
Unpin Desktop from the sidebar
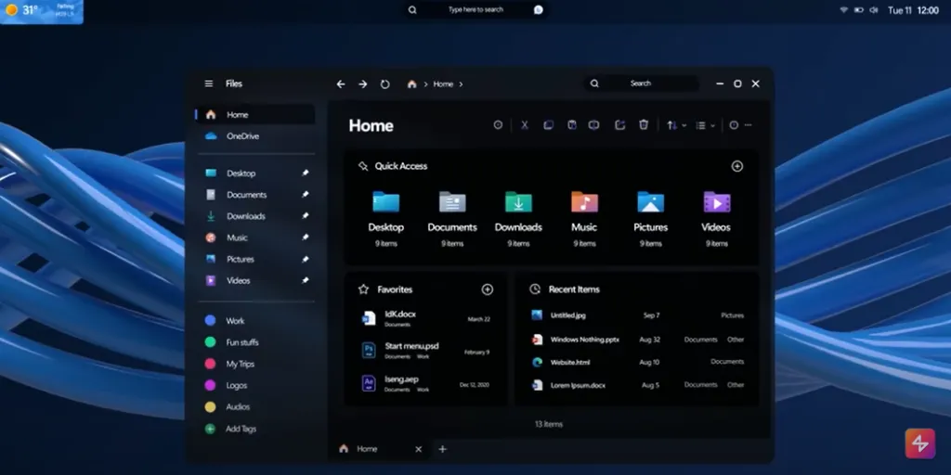[x=305, y=173]
